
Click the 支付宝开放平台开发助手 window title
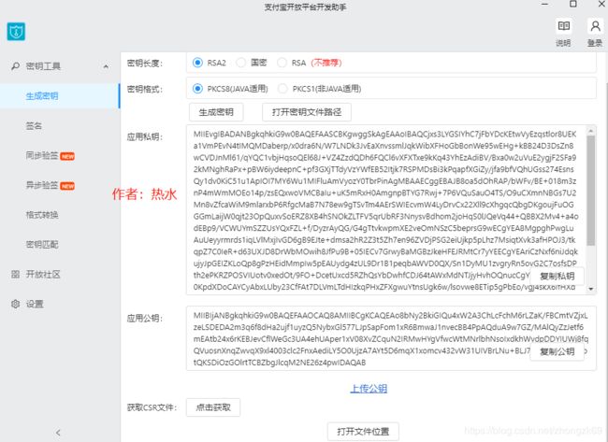[x=305, y=7]
